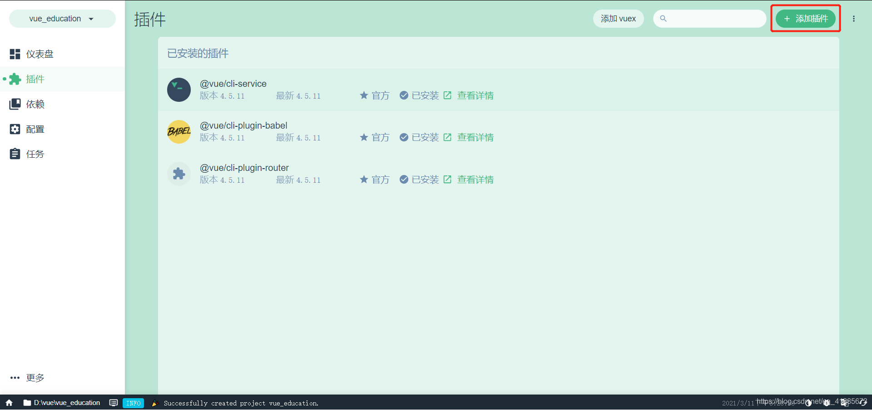Select the puzzle-piece Plugins icon in sidebar
872x410 pixels.
15,79
